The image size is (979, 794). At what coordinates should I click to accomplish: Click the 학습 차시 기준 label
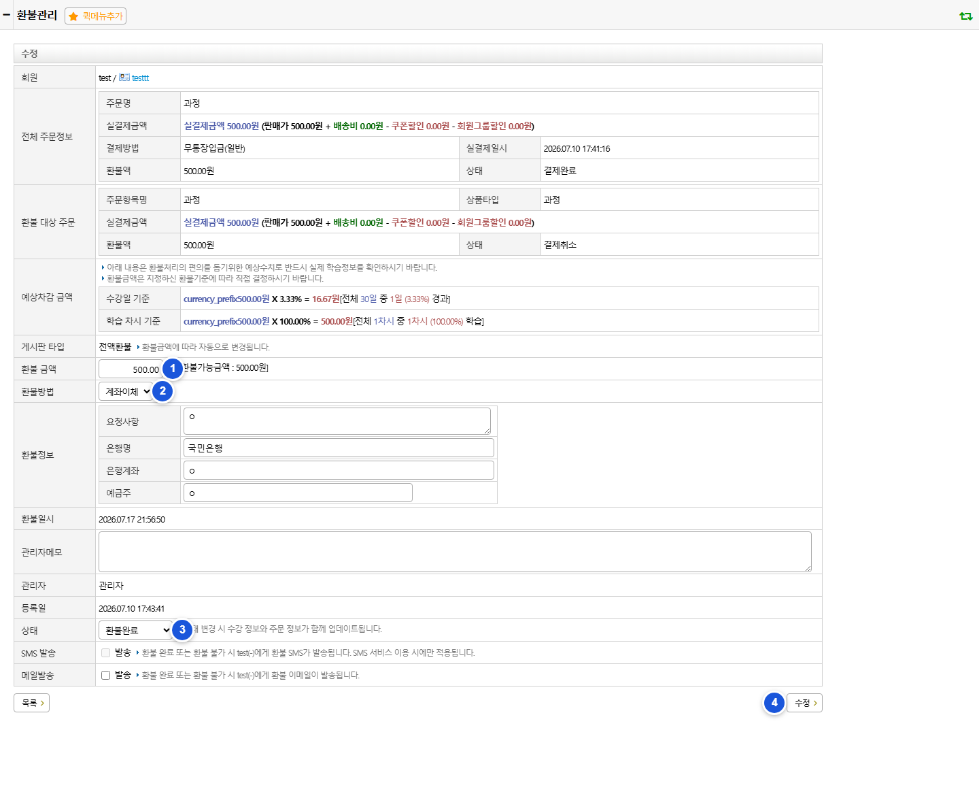133,321
